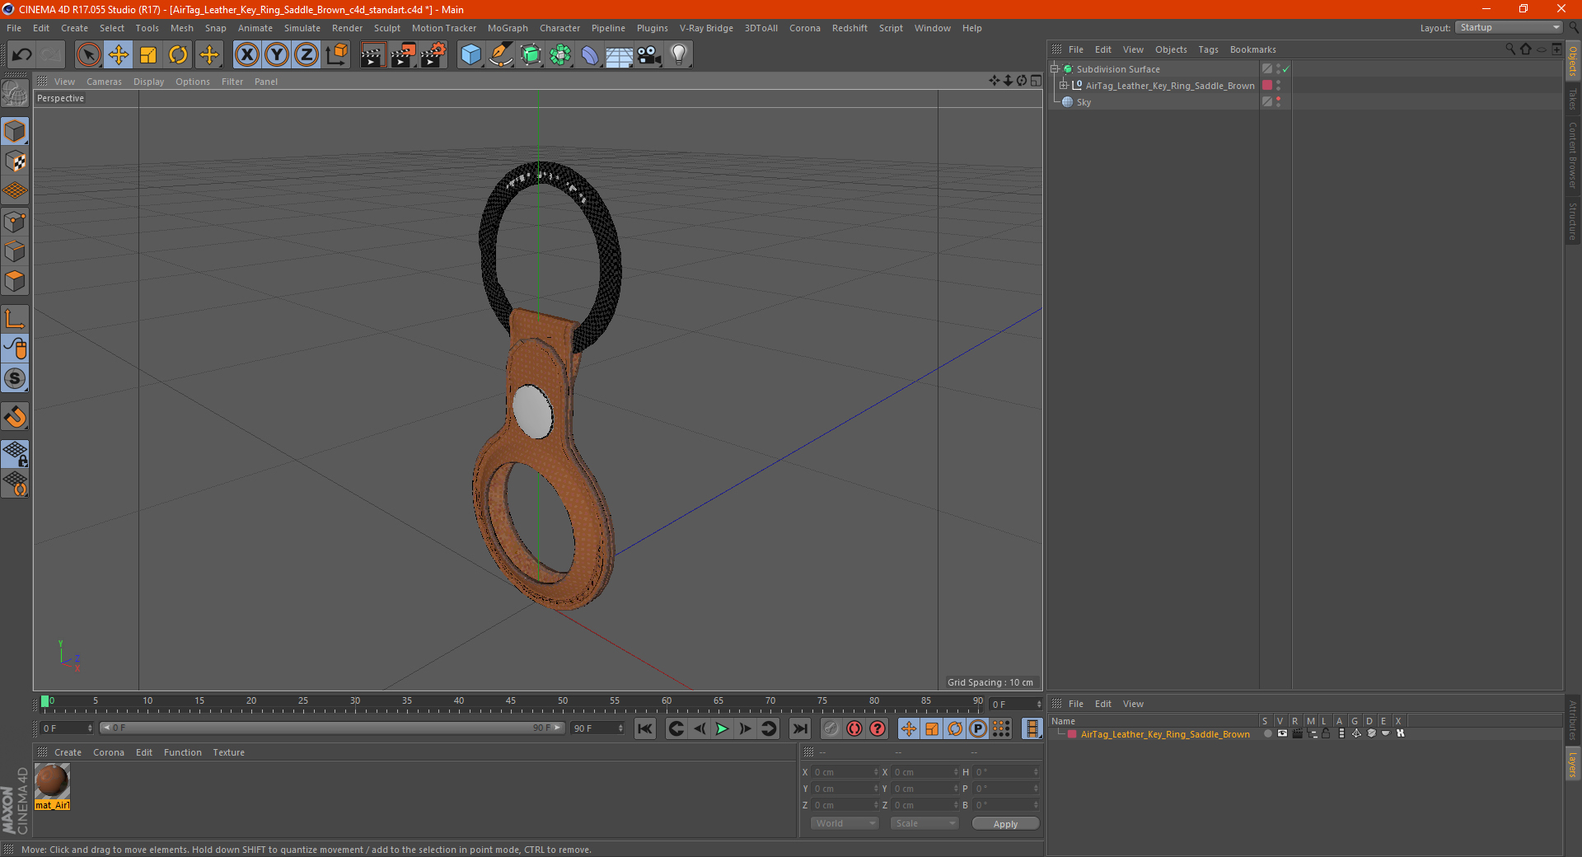This screenshot has height=857, width=1582.
Task: Open the deformer objects icon
Action: click(590, 55)
